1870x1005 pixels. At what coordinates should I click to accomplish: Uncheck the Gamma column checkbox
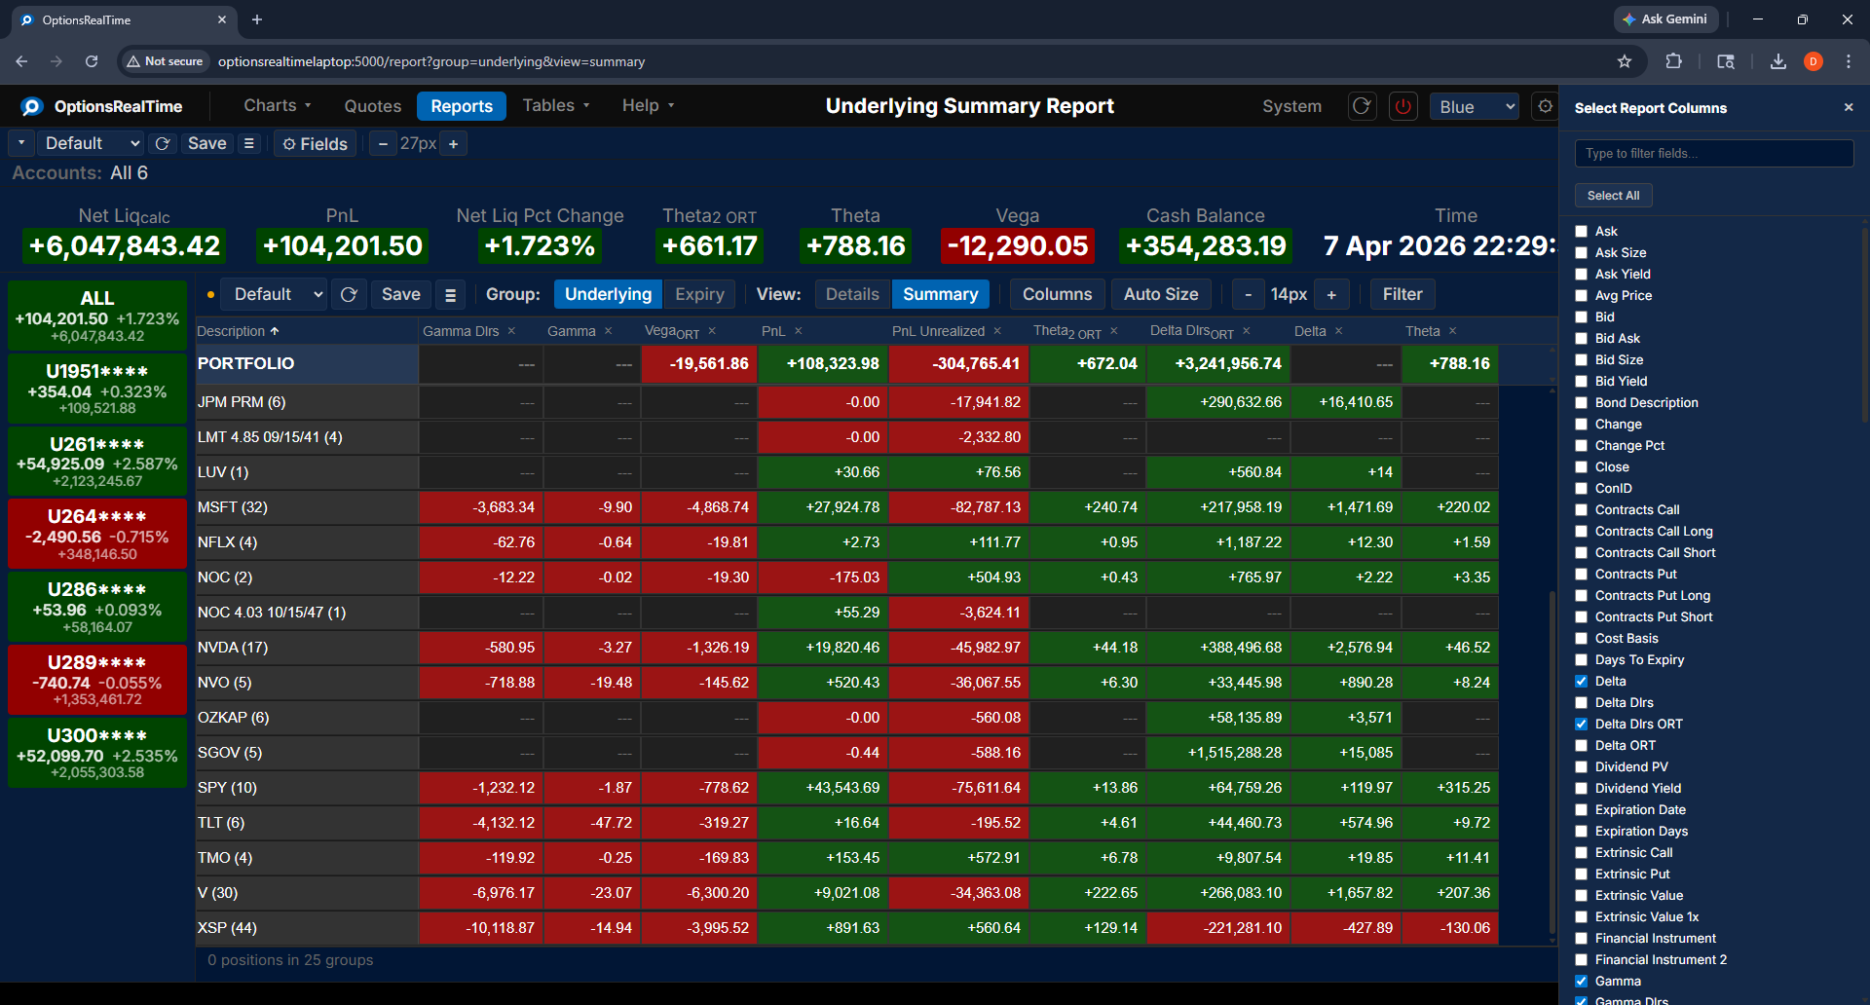[1582, 982]
